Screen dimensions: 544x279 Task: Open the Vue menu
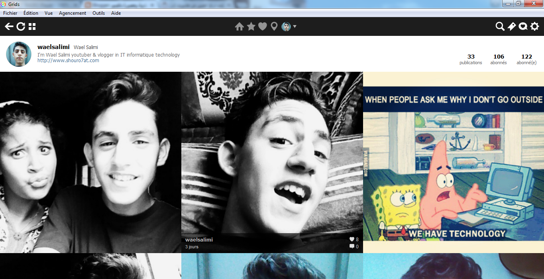[x=49, y=13]
